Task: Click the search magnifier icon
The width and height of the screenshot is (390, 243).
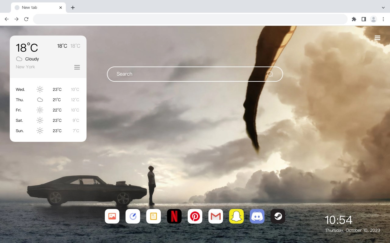Action: click(270, 74)
